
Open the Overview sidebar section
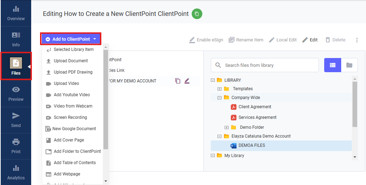click(x=16, y=13)
